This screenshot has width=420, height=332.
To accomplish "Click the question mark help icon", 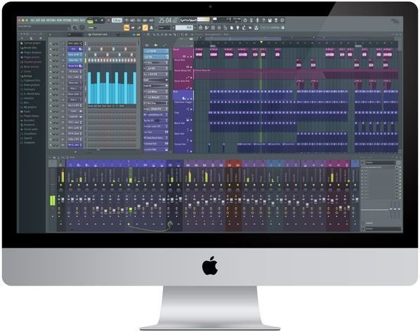I will click(263, 20).
